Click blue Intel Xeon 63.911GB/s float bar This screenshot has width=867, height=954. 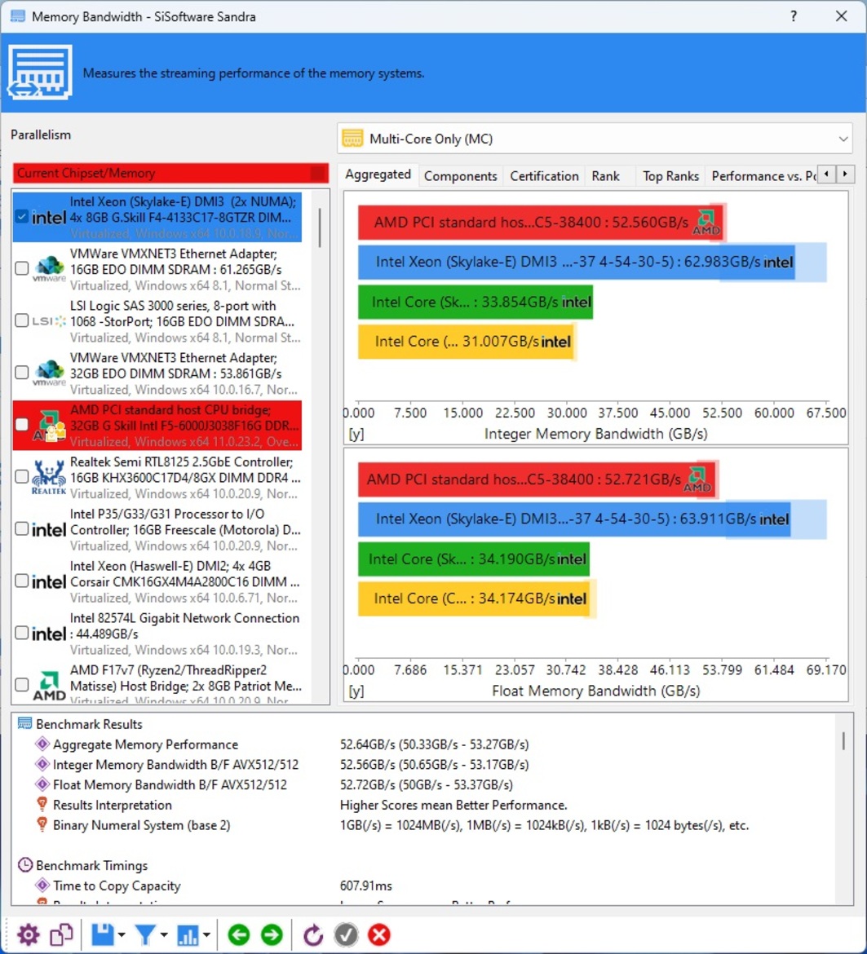573,519
